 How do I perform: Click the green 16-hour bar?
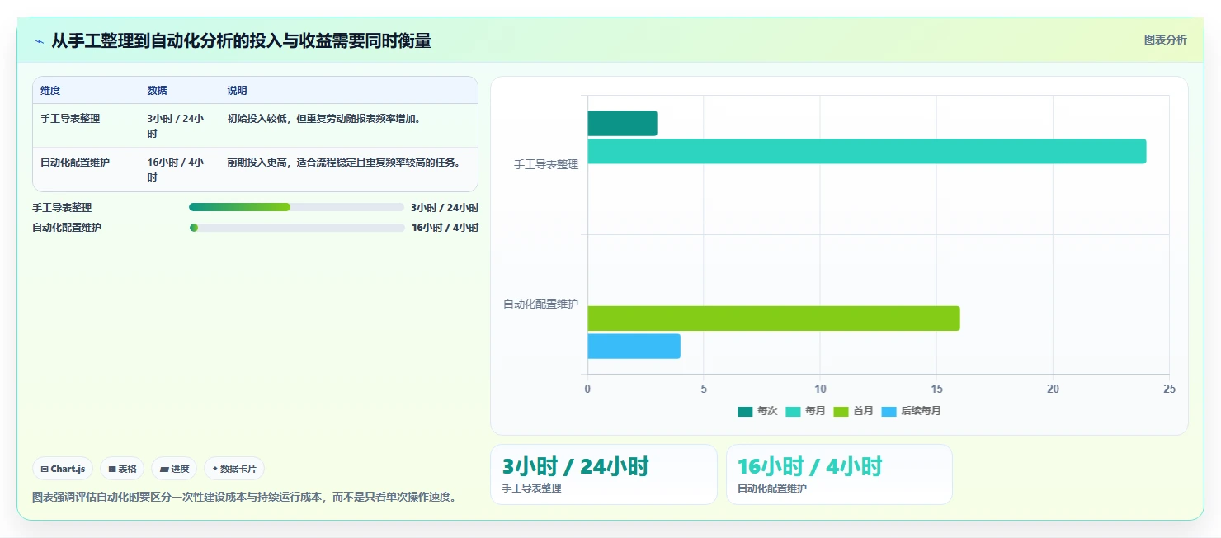click(x=773, y=319)
